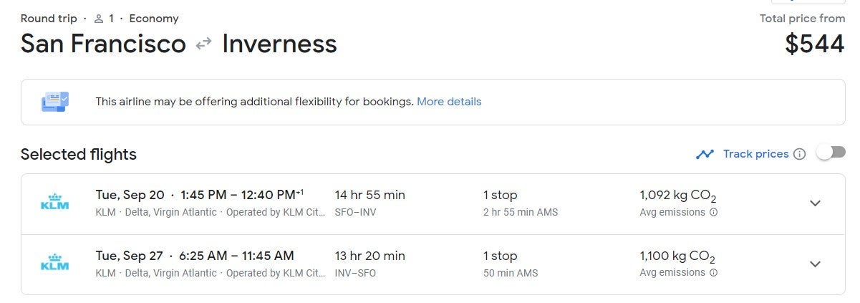Enable the Track prices toggle
Image resolution: width=860 pixels, height=303 pixels.
[831, 153]
